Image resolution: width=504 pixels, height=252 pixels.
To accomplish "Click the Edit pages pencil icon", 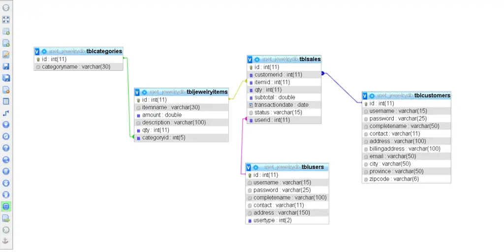I will click(x=6, y=55).
